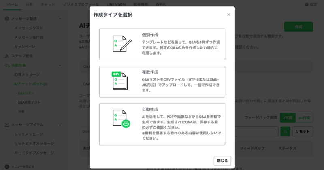
Task: Switch feedback period to 30日間
Action: pos(304,118)
